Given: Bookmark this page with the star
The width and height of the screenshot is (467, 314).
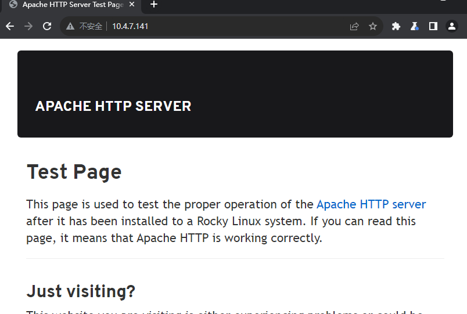Looking at the screenshot, I should tap(373, 26).
